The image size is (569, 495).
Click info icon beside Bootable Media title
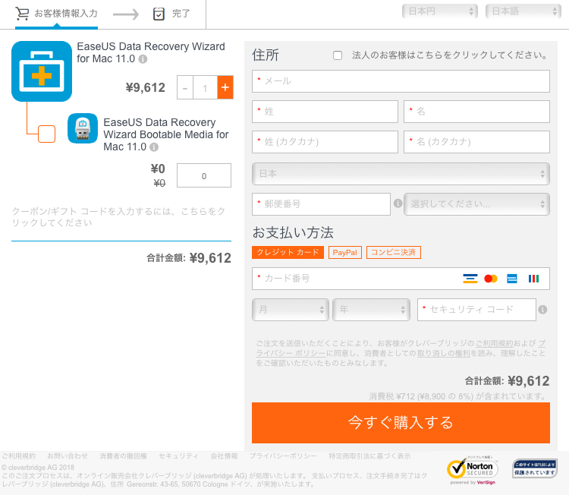(154, 147)
